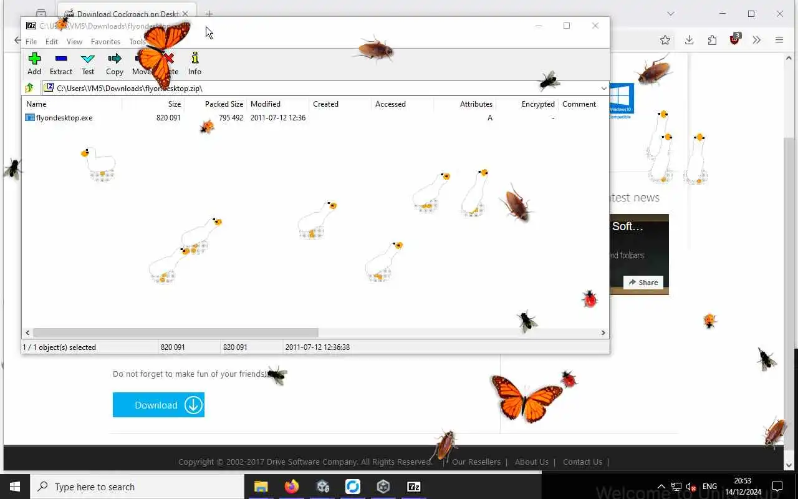Open the Firefox hamburger application menu
Screen dimensions: 798x499
pos(779,40)
